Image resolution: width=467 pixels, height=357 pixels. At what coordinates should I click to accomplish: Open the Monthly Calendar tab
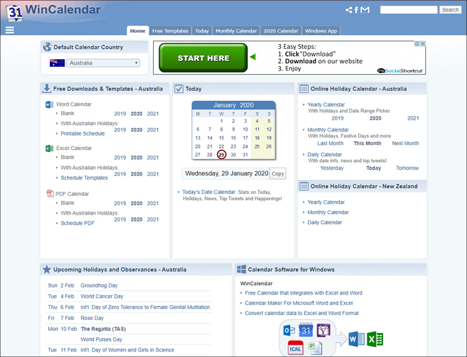(x=236, y=31)
